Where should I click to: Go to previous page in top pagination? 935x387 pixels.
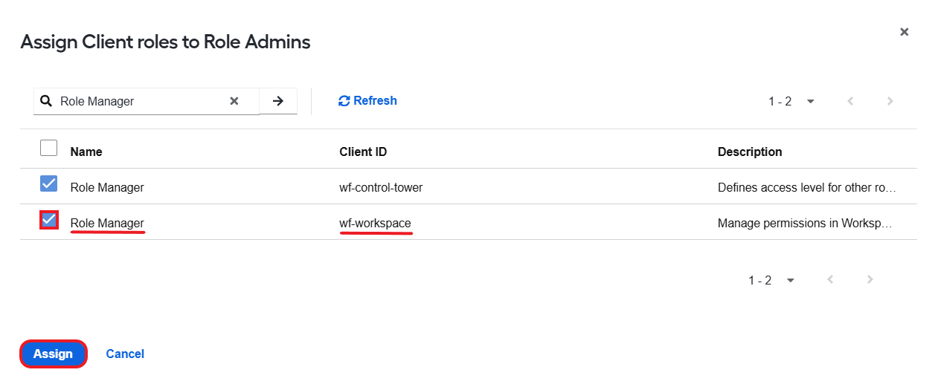pyautogui.click(x=850, y=101)
